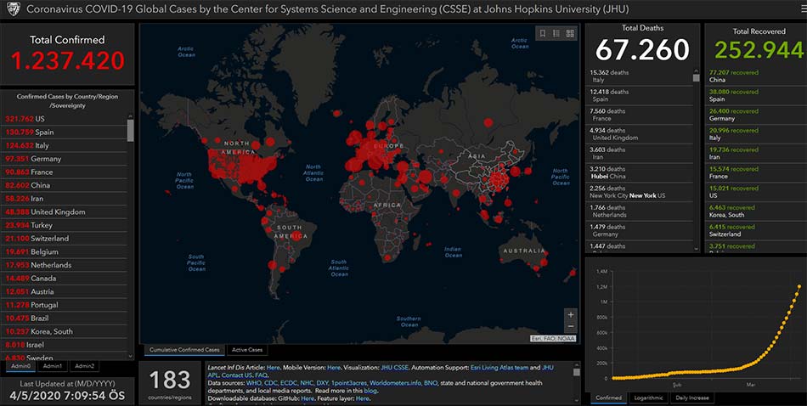Click the deaths list scroll down arrow
807x406 pixels.
[x=697, y=249]
